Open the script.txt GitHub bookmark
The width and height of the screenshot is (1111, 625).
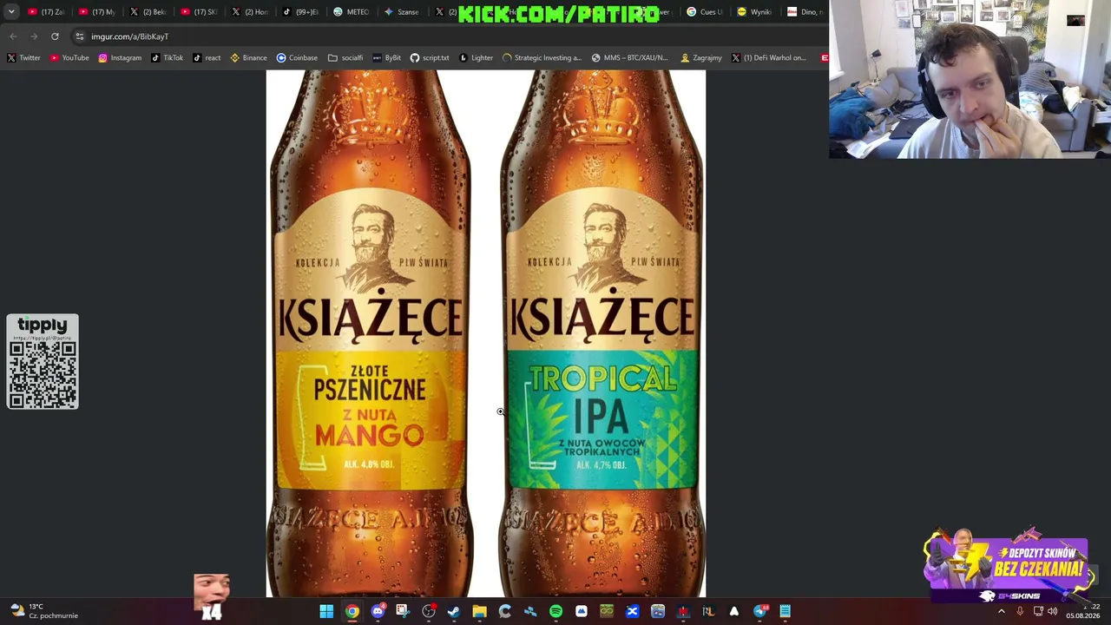pyautogui.click(x=430, y=58)
